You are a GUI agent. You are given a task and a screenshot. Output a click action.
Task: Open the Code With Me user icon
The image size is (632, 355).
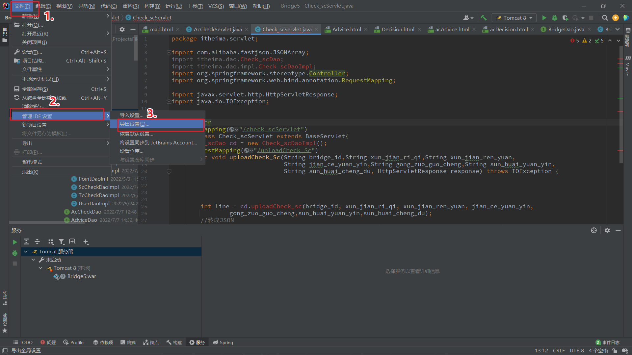coord(468,18)
